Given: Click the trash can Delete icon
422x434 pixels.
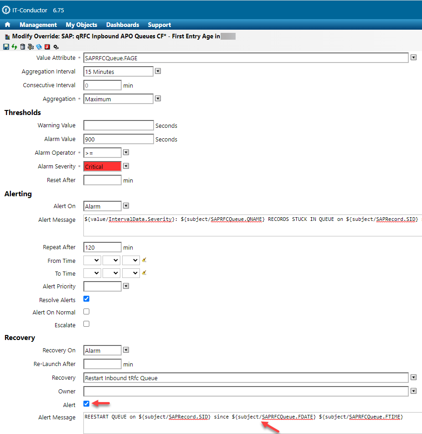Looking at the screenshot, I should click(x=23, y=47).
